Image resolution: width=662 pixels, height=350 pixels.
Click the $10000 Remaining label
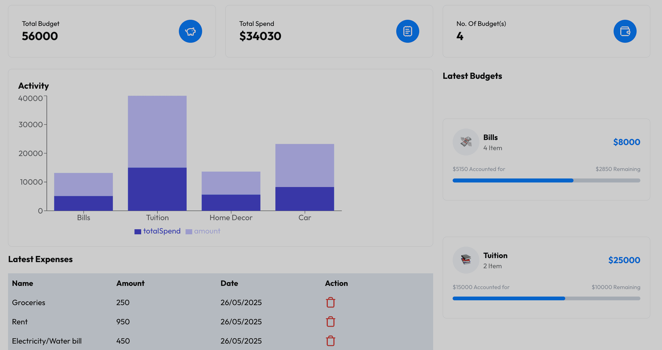point(616,287)
